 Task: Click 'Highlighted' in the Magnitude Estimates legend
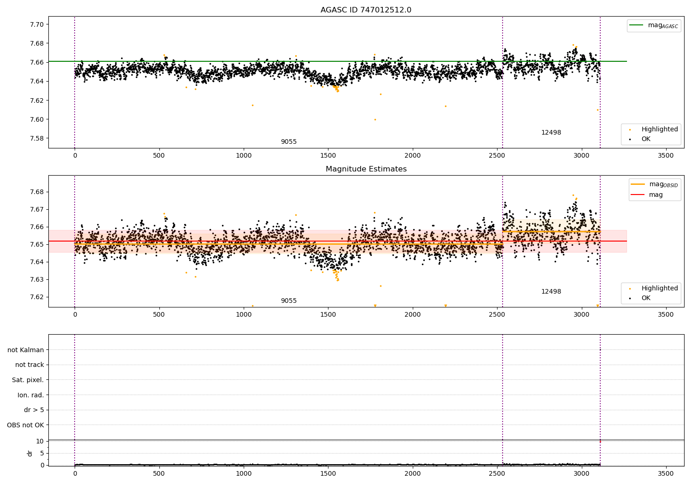[x=660, y=288]
